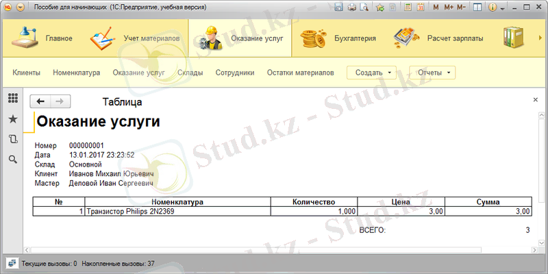548x274 pixels.
Task: Select document number 000000001
Action: (86, 146)
